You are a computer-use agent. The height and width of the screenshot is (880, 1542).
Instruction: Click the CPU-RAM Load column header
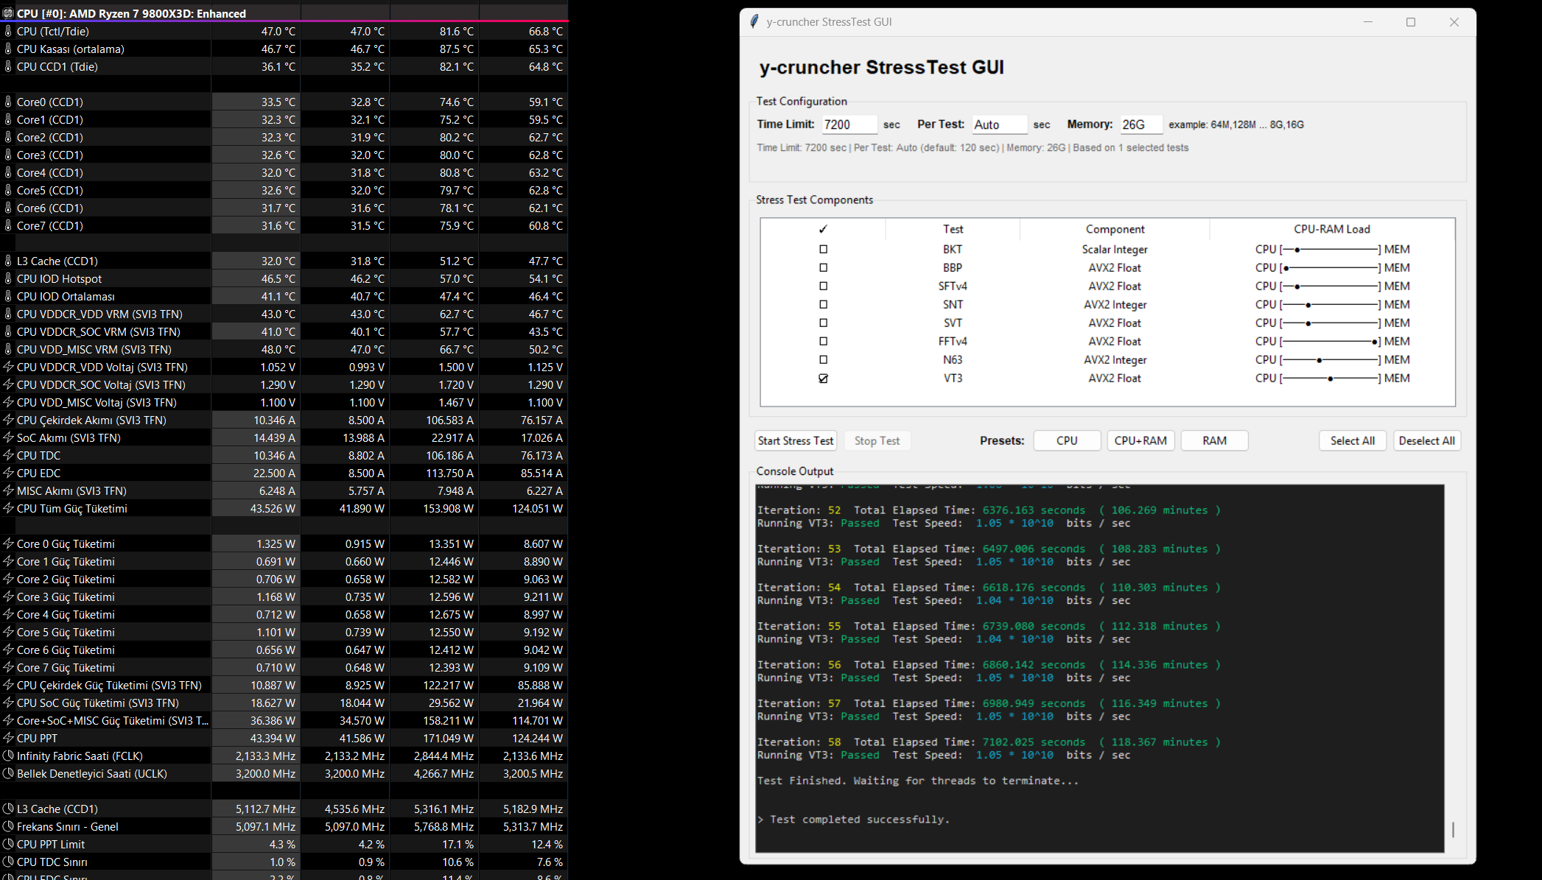[1332, 229]
